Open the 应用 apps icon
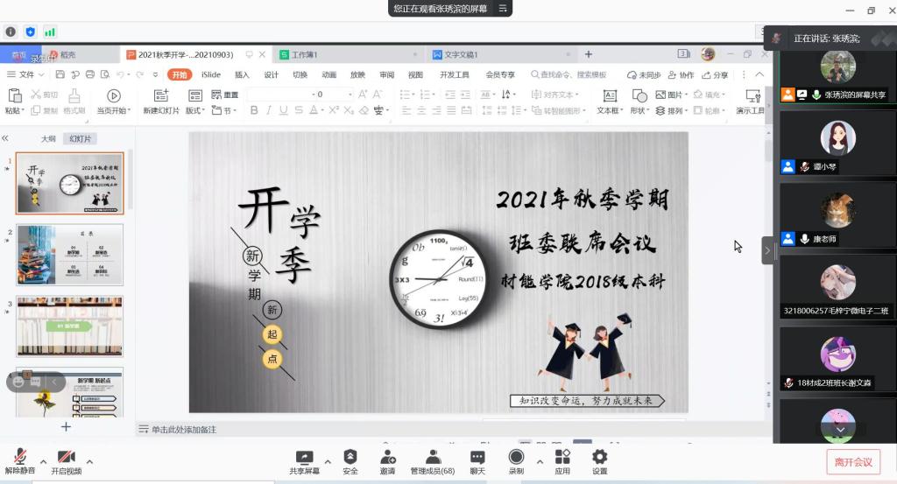The image size is (897, 484). click(x=562, y=459)
